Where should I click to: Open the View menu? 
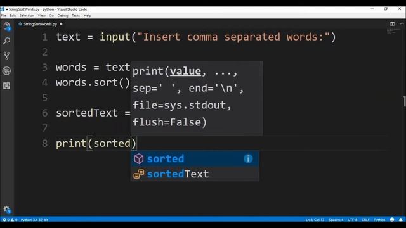(41, 15)
